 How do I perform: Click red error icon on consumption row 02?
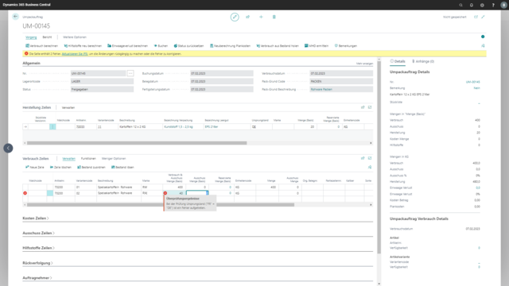pos(25,193)
